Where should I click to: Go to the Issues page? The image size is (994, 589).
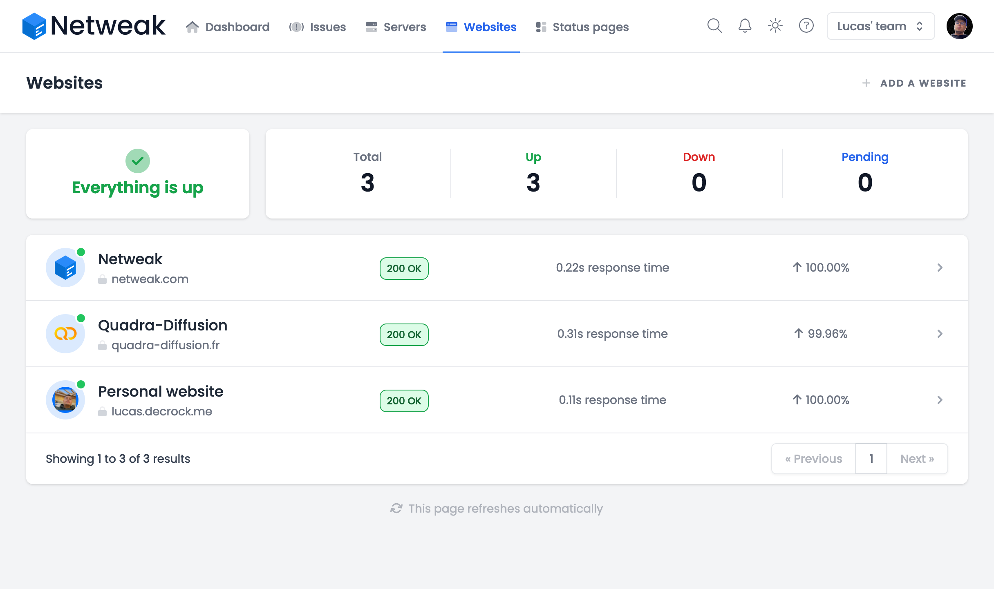(x=318, y=27)
